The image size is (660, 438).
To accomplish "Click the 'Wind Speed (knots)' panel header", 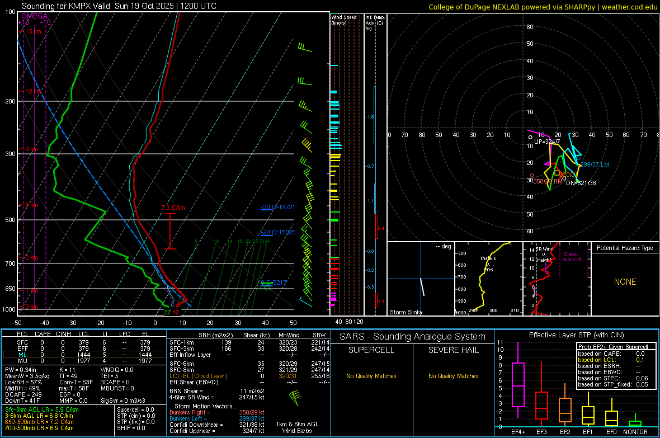I will point(344,20).
